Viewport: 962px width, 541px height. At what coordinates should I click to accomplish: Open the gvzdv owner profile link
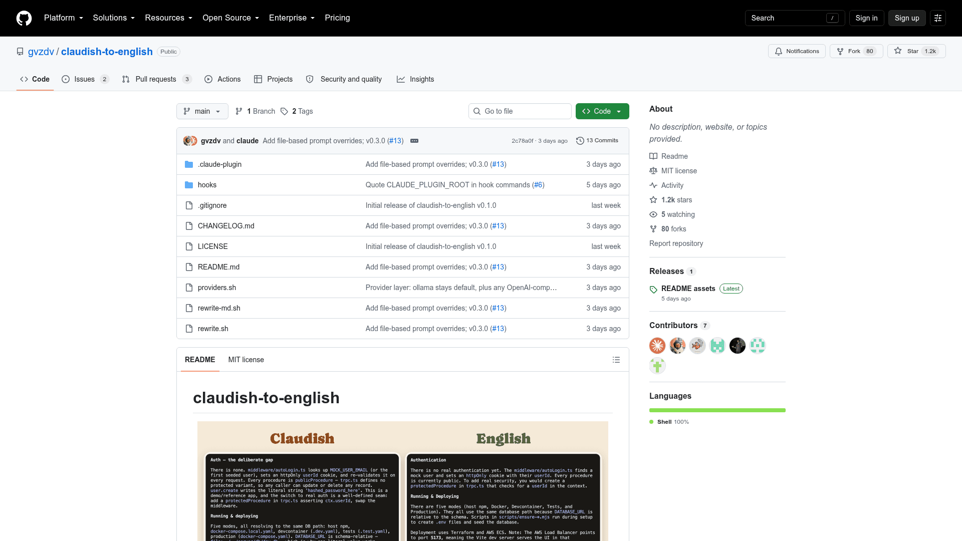[x=41, y=52]
